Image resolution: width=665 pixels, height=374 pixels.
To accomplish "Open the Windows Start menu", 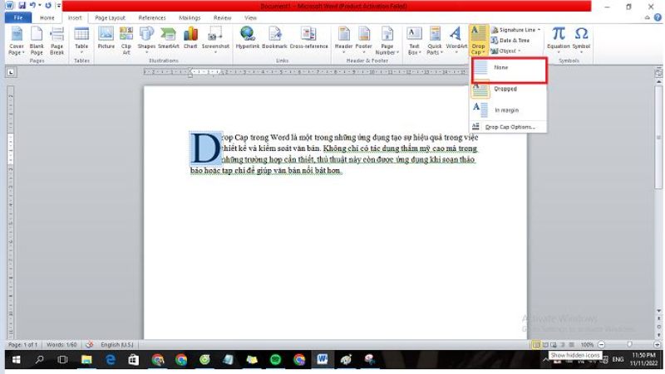I will (x=16, y=360).
